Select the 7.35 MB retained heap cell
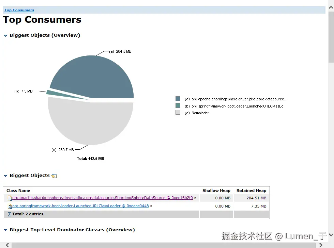Viewport: 334px width, 248px height. pyautogui.click(x=252, y=206)
